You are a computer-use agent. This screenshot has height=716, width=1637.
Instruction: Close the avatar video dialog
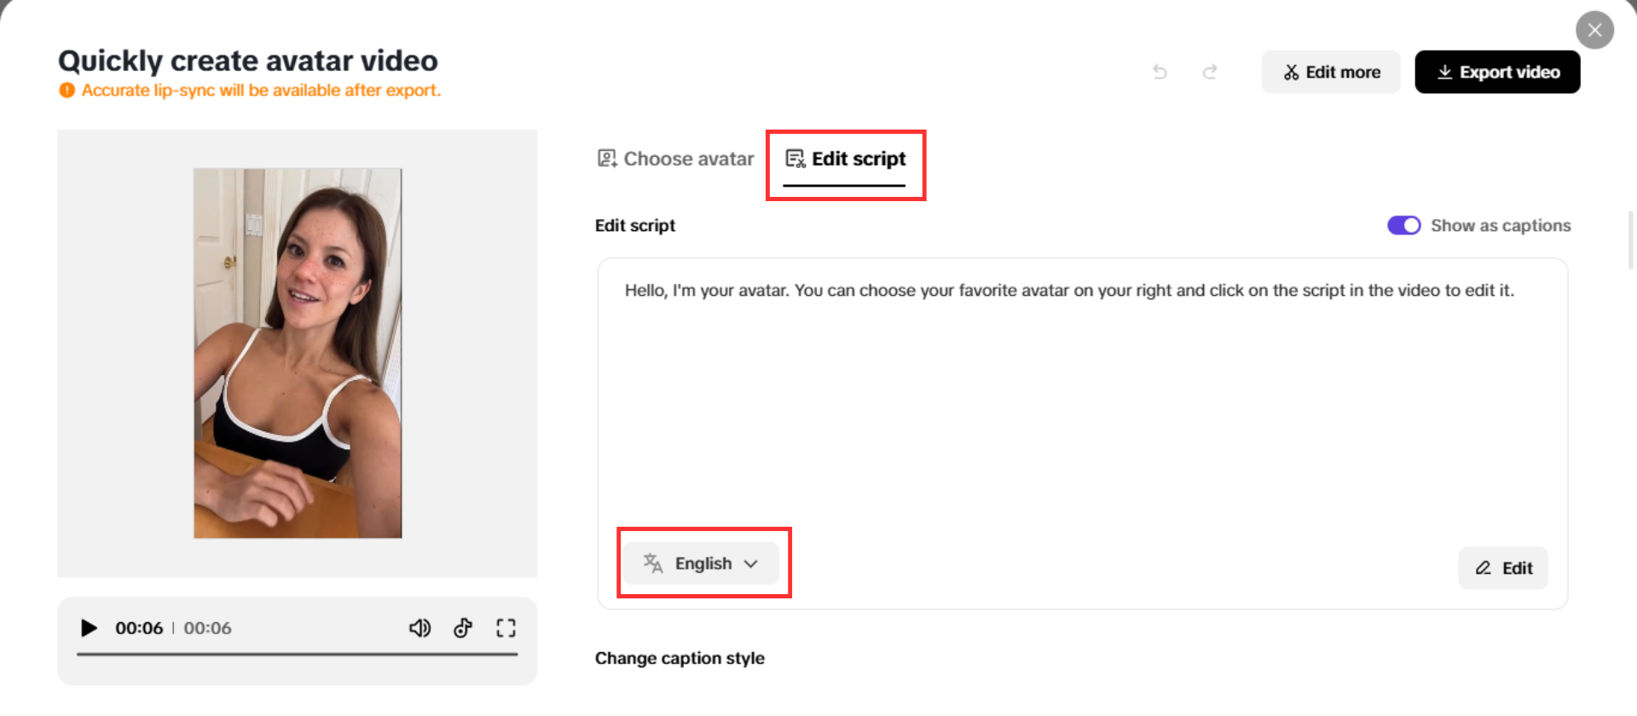1594,31
